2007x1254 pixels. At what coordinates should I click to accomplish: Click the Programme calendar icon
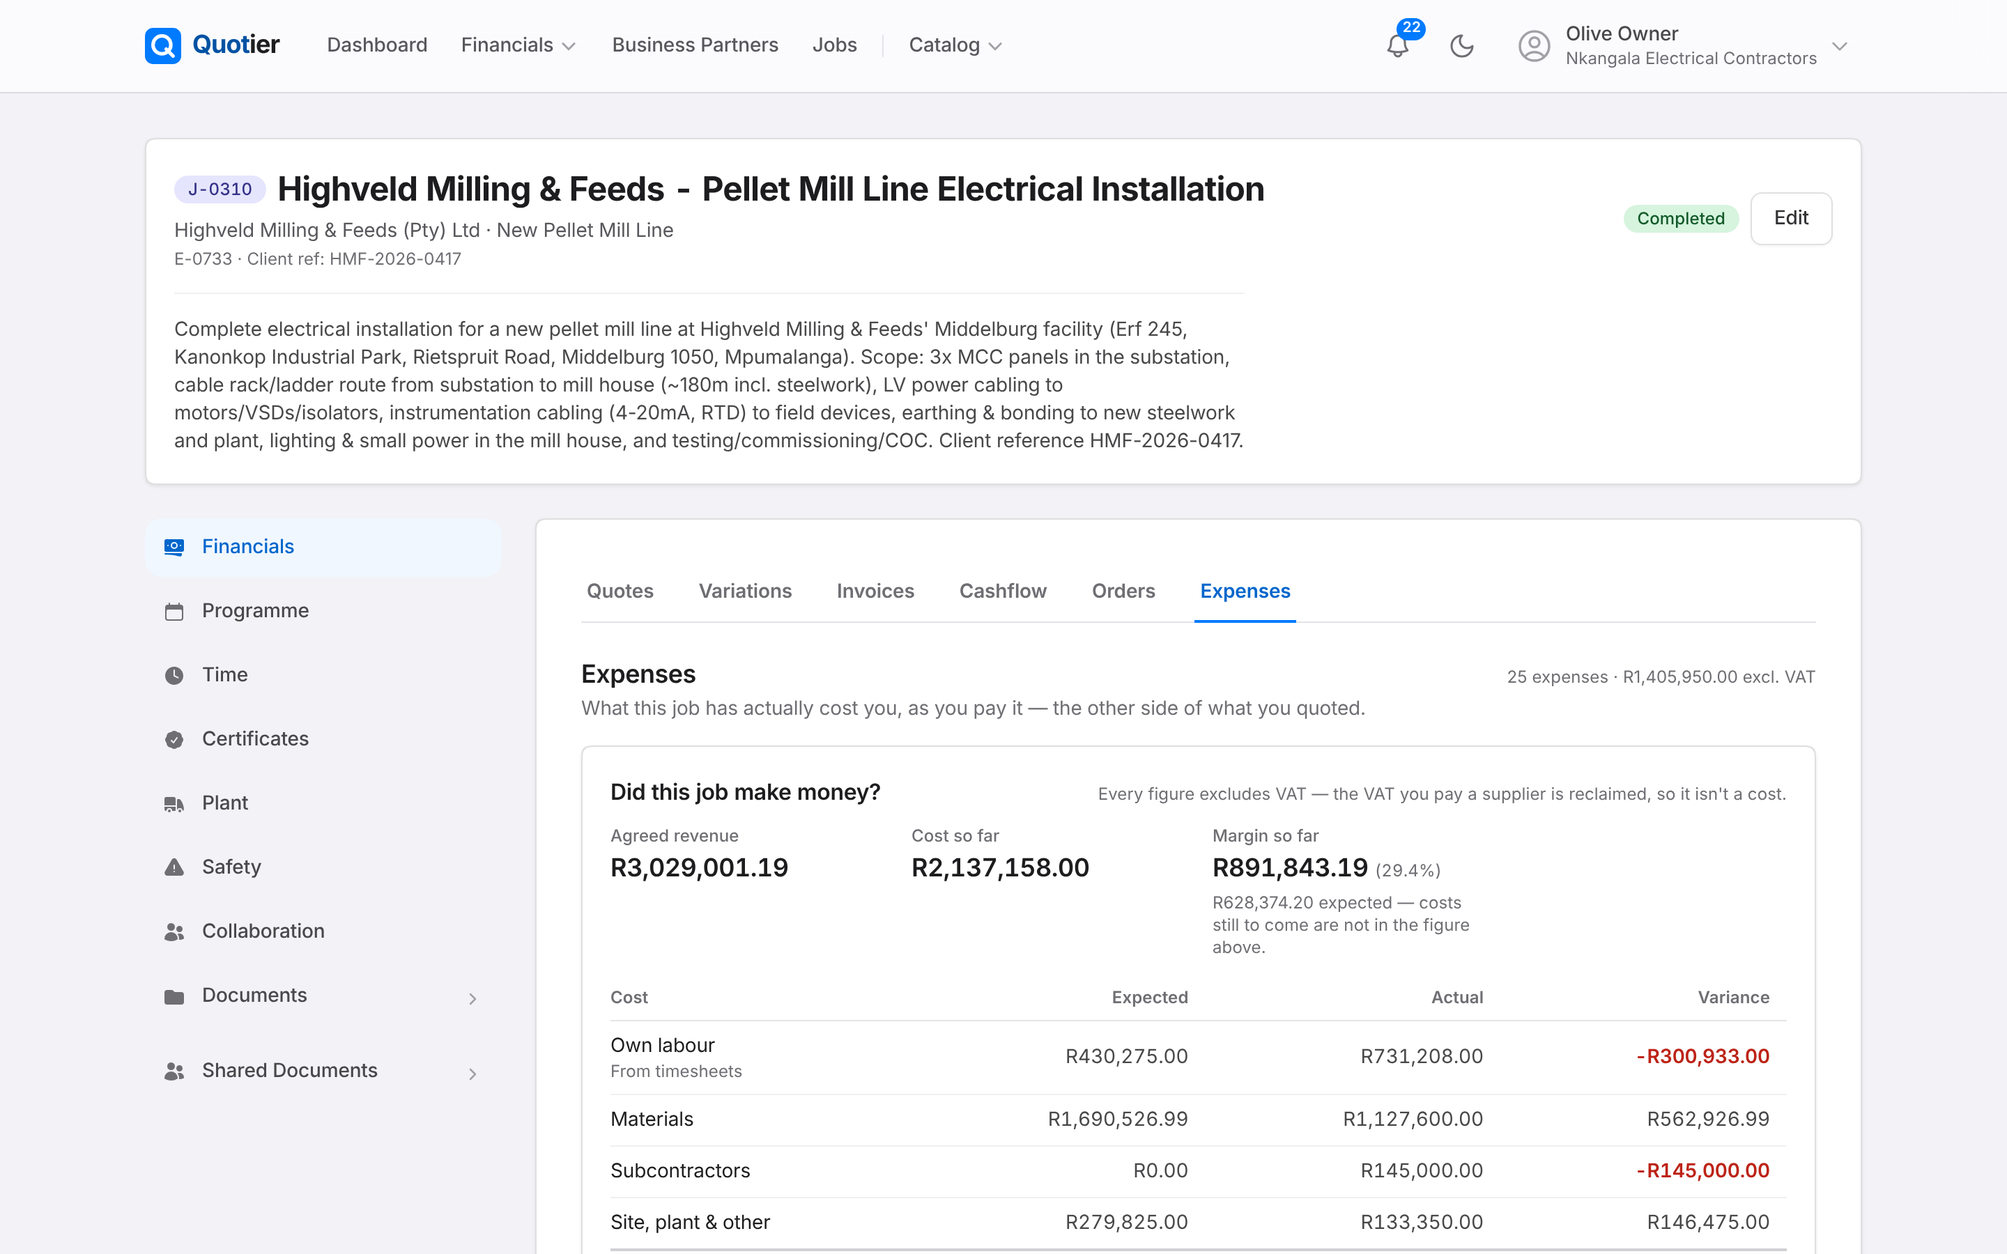174,611
